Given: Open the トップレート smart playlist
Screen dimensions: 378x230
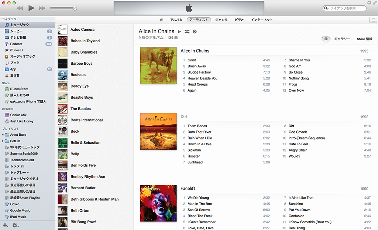Looking at the screenshot, I should point(27,172).
